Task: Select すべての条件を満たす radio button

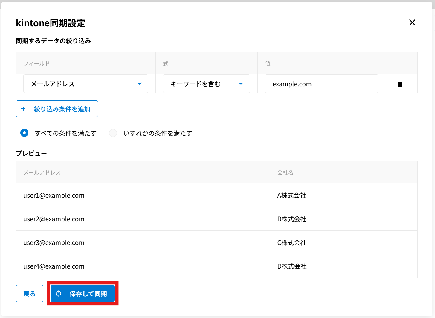Action: point(25,133)
